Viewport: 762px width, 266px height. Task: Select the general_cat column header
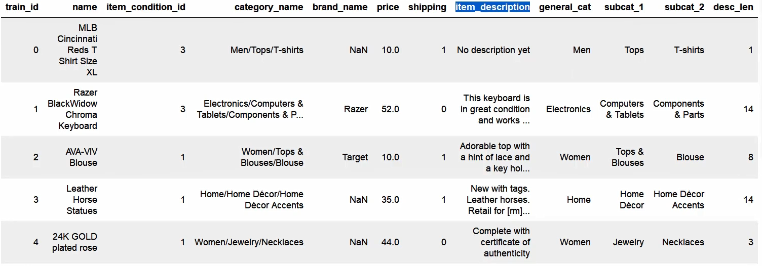[x=564, y=7]
